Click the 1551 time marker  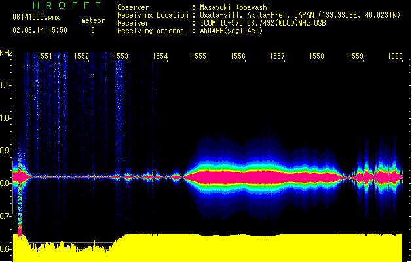pyautogui.click(x=45, y=56)
